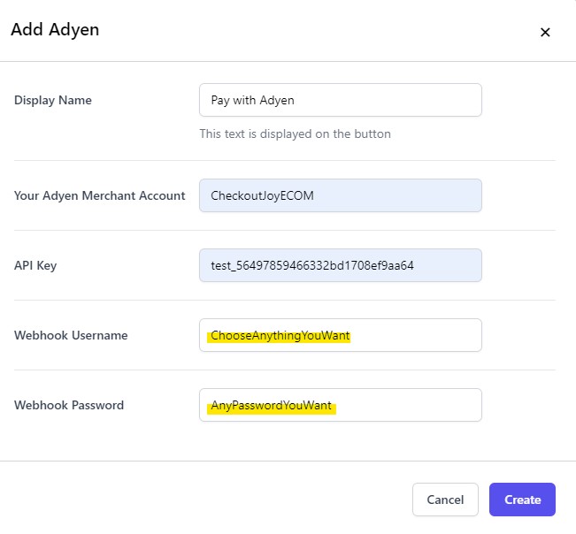Screen dimensions: 576x534
Task: Click into the API Key field
Action: (341, 265)
